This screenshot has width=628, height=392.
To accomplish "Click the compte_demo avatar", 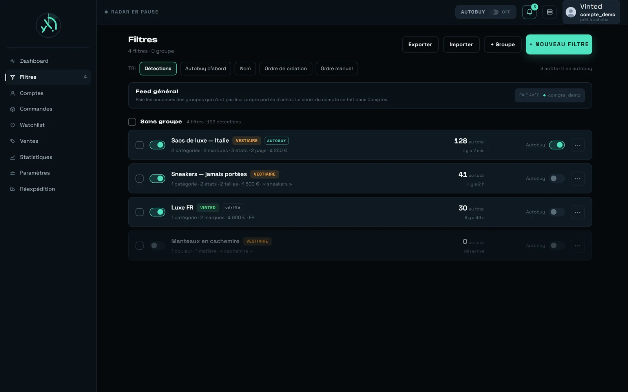I will 571,12.
